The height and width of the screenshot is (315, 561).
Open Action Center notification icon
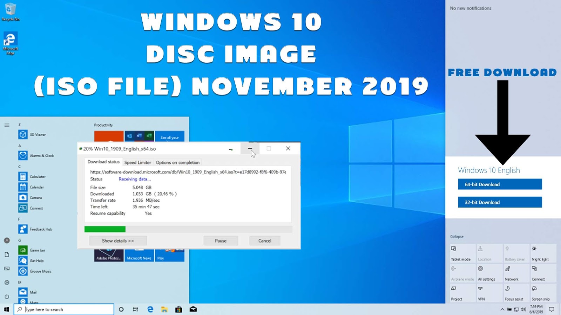[x=552, y=309]
